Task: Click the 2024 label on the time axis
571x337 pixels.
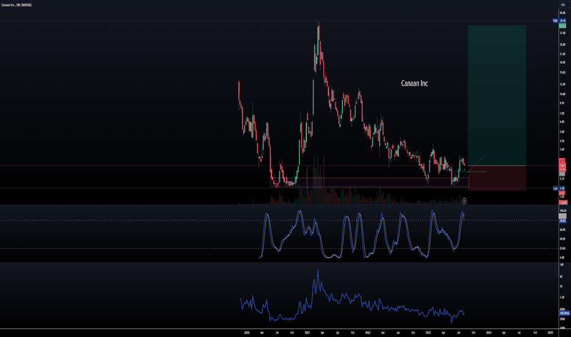Action: (x=489, y=333)
